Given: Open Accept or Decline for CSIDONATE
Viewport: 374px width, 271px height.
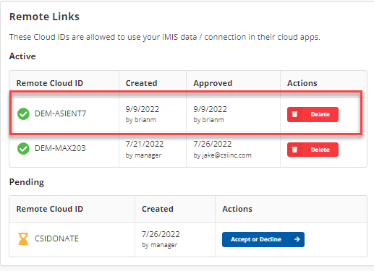Looking at the screenshot, I should point(263,239).
